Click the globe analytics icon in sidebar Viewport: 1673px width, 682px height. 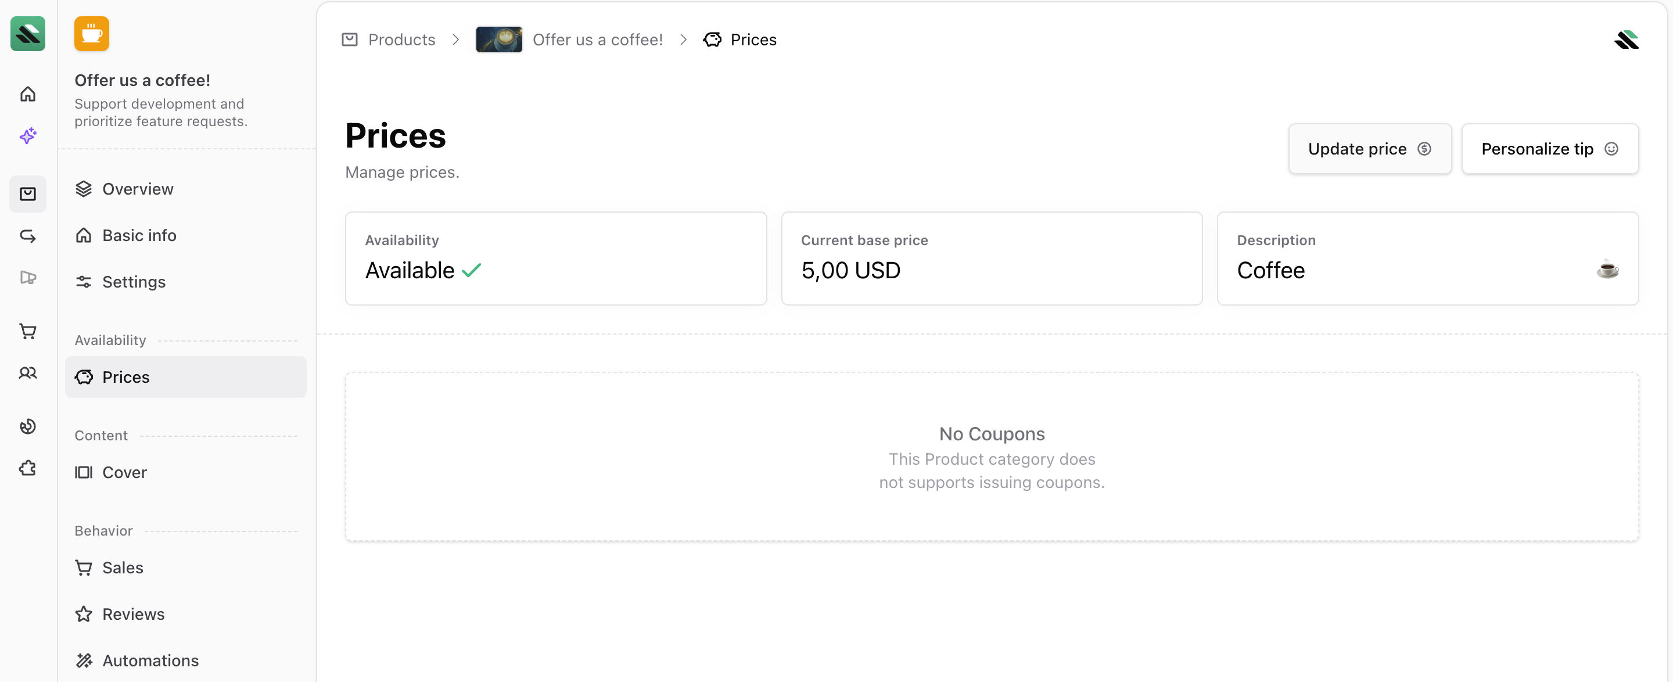28,427
